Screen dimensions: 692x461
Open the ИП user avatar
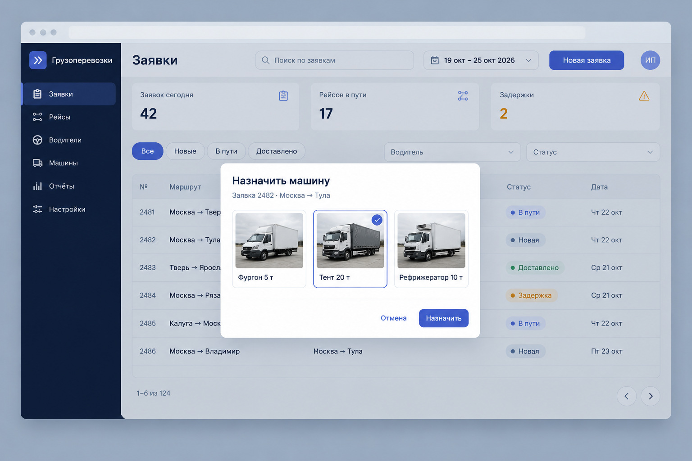click(650, 60)
